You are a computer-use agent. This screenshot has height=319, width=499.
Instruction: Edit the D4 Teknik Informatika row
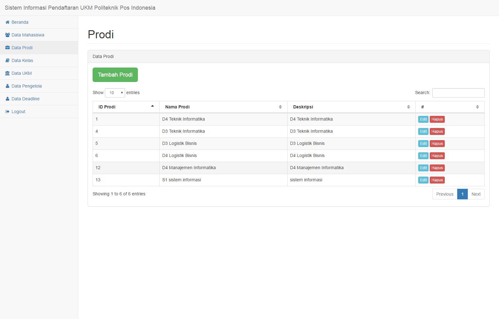point(423,119)
